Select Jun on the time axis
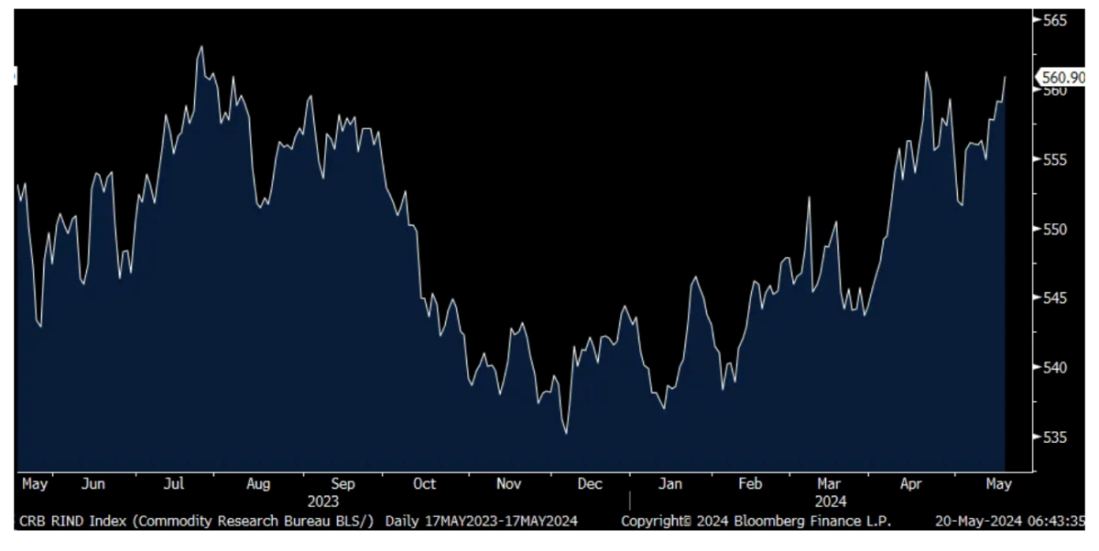Image resolution: width=1099 pixels, height=551 pixels. click(93, 483)
